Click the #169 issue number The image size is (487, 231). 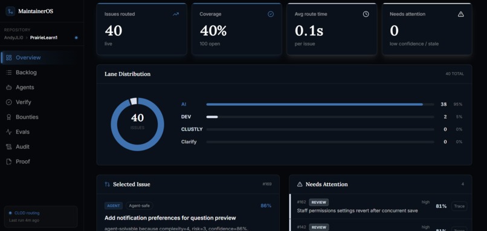(x=267, y=184)
